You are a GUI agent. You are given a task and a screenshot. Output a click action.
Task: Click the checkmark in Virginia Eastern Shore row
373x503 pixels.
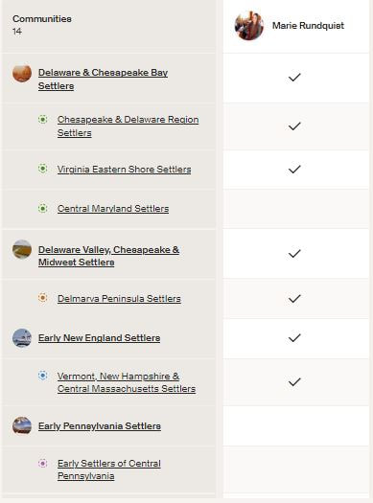[x=294, y=169]
